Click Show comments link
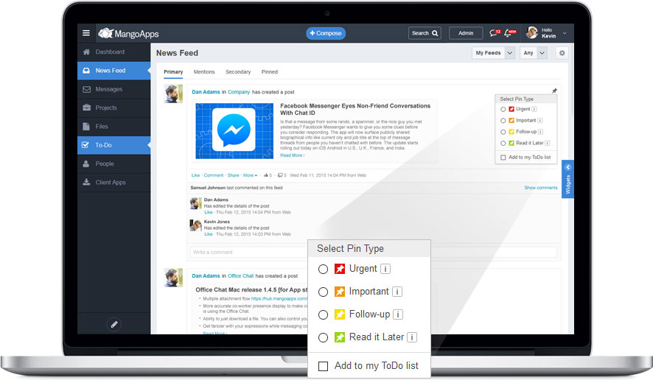This screenshot has height=380, width=653. point(540,188)
